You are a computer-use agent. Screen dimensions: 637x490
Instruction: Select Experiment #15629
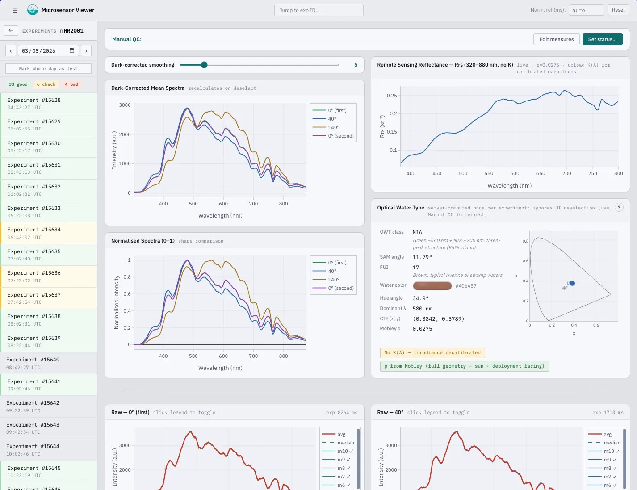point(49,125)
